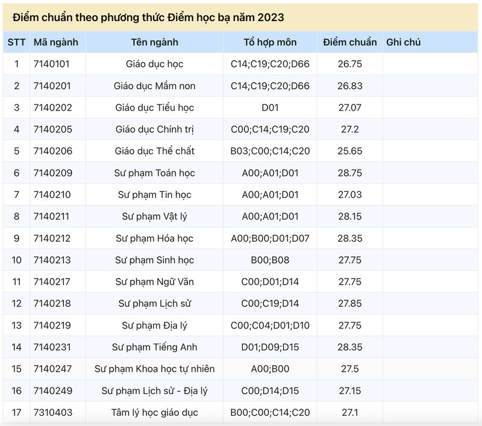Click the score 27.03 for Sư phạm Tin học

tap(349, 195)
